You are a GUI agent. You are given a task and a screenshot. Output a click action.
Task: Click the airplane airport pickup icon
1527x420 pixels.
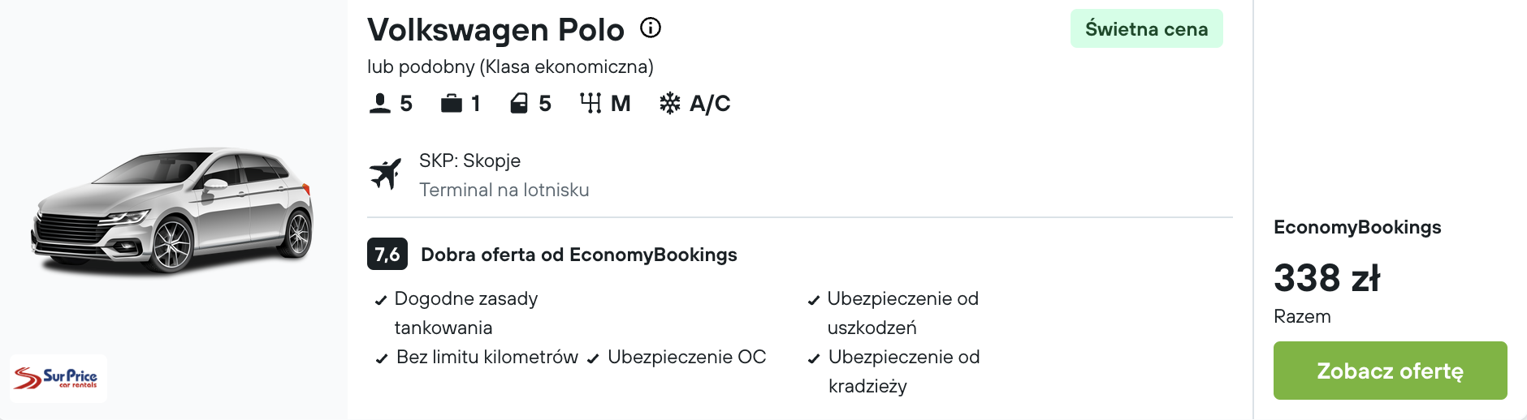(386, 174)
